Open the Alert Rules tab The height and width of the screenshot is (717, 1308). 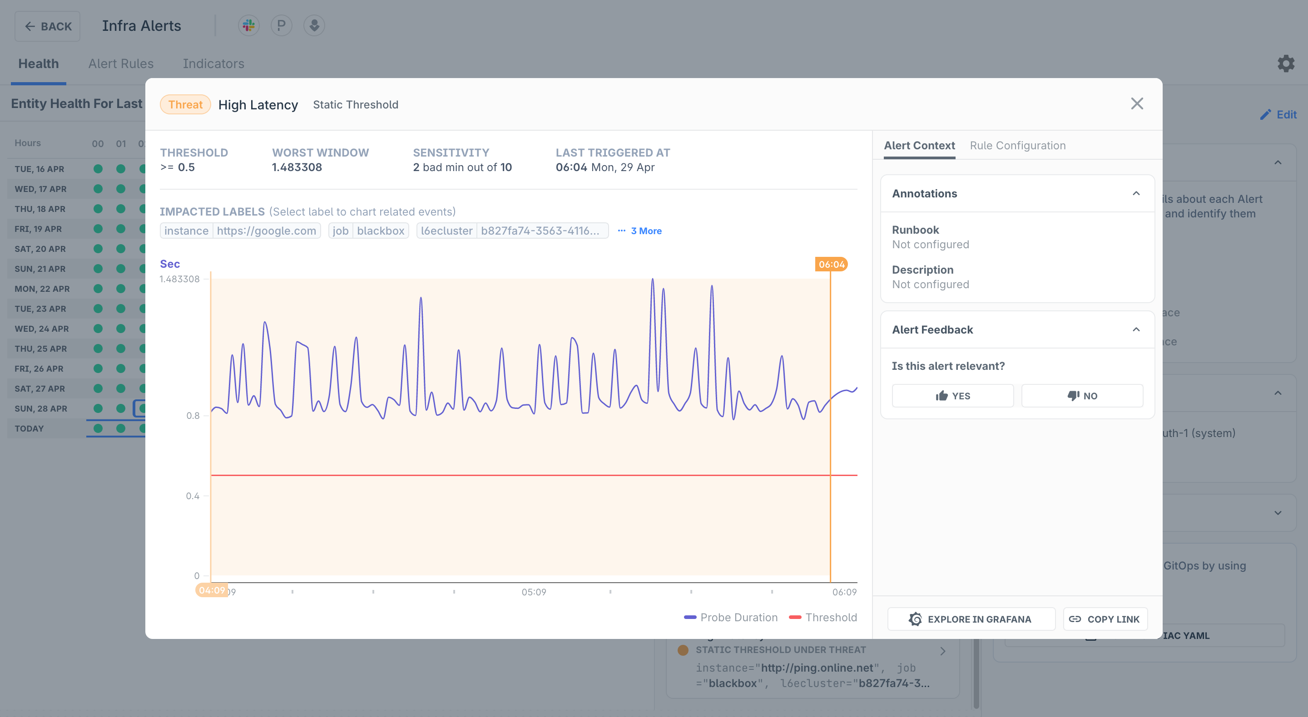click(121, 64)
